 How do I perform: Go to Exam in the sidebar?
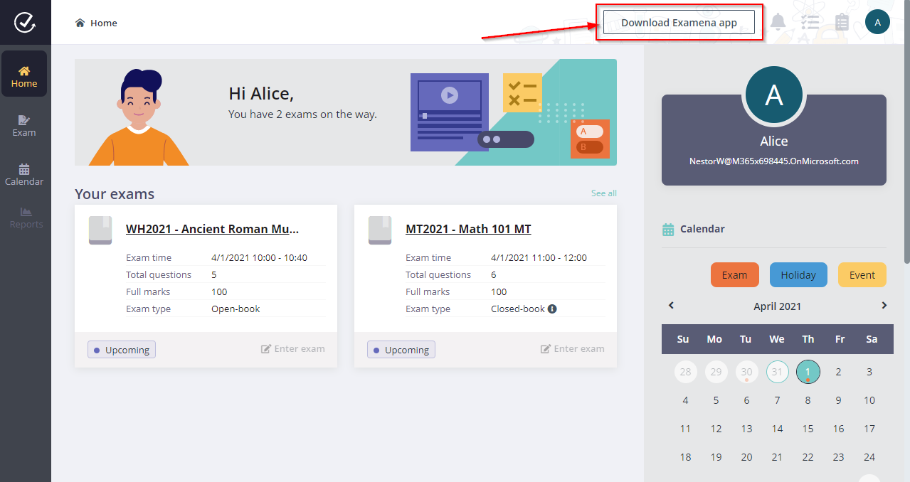click(24, 125)
